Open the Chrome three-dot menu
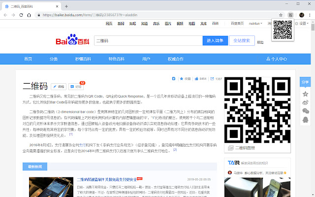 click(310, 15)
